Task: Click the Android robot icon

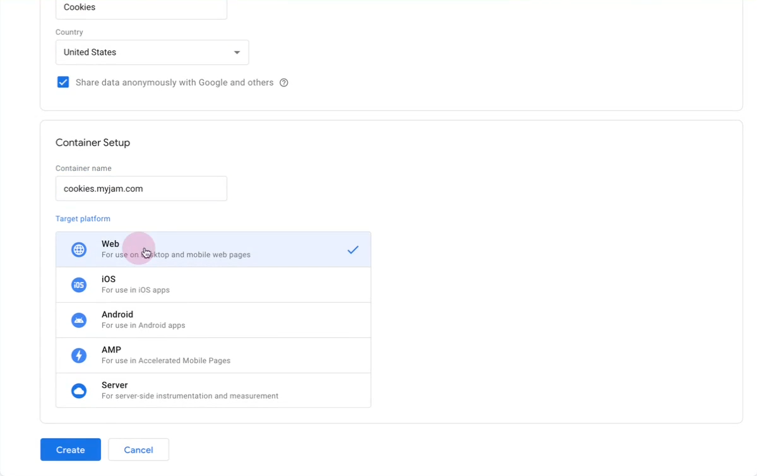Action: pos(79,320)
